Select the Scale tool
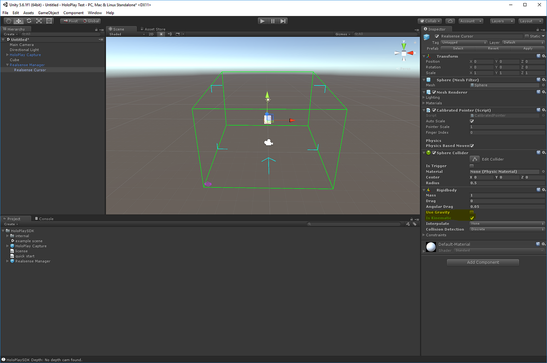The height and width of the screenshot is (363, 547). point(39,21)
